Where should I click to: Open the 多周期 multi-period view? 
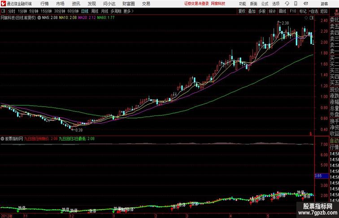coord(116,11)
